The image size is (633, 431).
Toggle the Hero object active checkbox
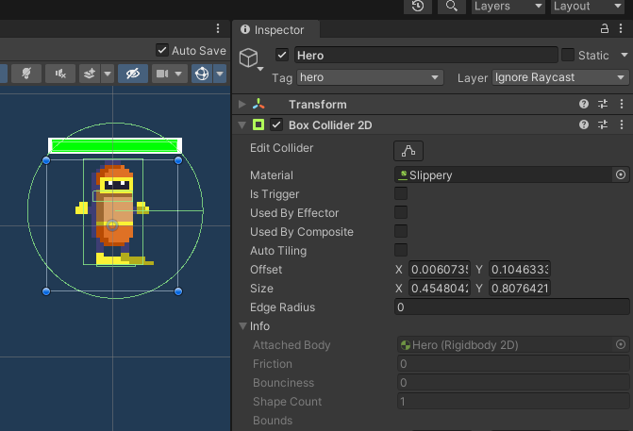tap(282, 55)
